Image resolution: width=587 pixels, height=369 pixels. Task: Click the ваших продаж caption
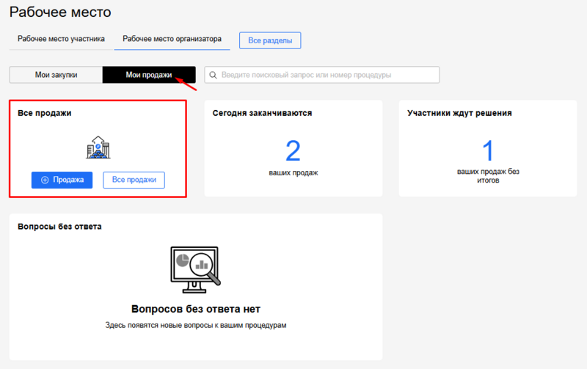[x=293, y=173]
